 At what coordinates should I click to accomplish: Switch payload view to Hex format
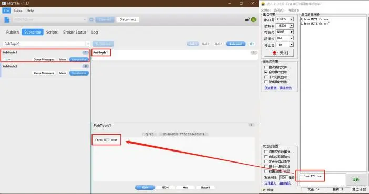[x=185, y=187]
